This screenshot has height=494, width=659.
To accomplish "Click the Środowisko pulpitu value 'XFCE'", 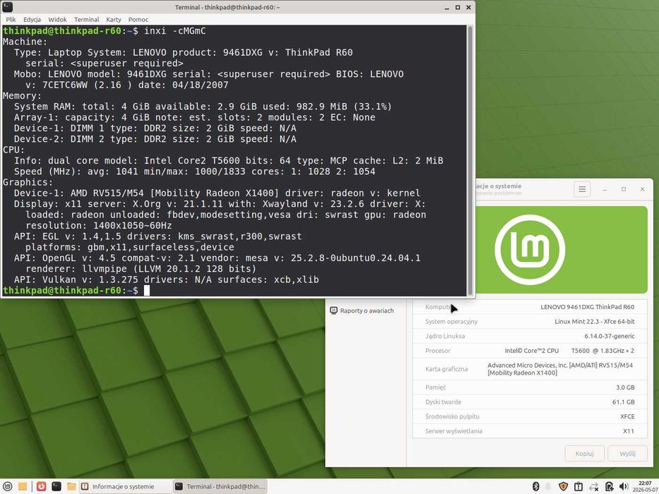I will click(x=627, y=416).
